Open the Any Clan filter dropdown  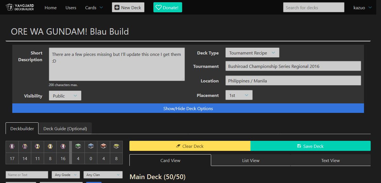tap(103, 175)
